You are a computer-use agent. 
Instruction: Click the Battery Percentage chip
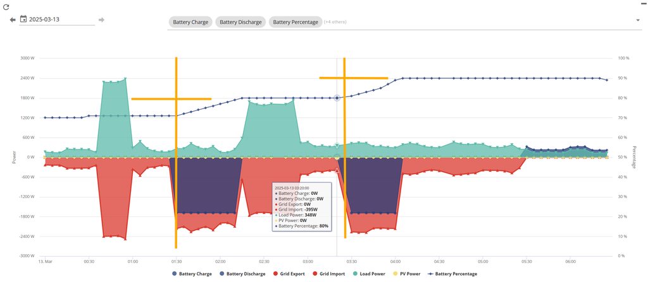(x=296, y=22)
